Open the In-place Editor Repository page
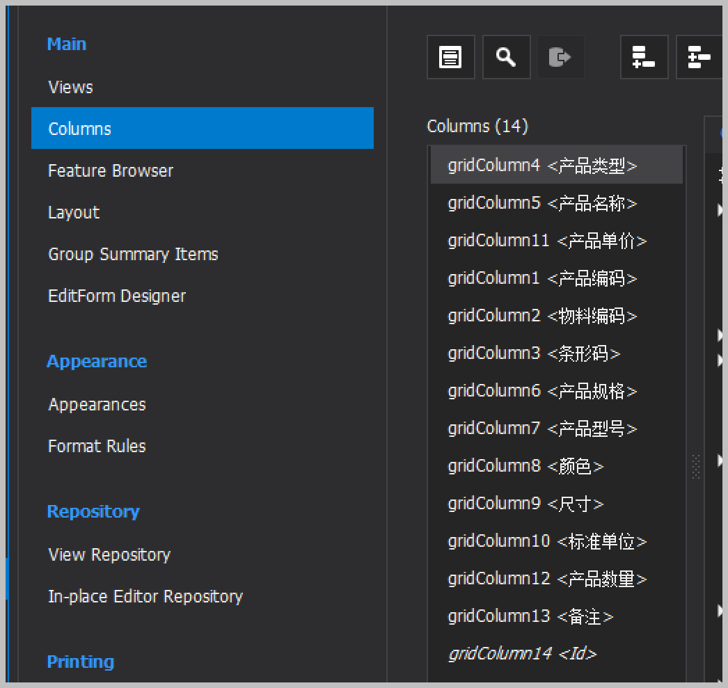This screenshot has width=728, height=688. pos(145,596)
